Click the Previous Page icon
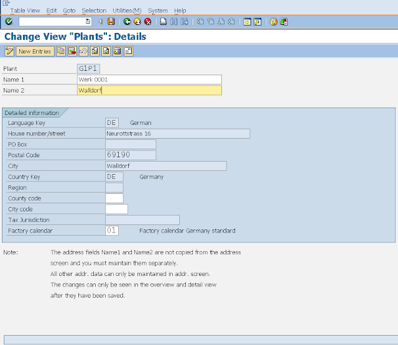The image size is (398, 345). click(x=211, y=22)
